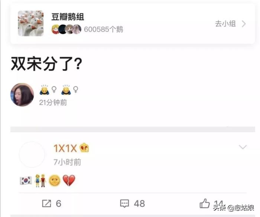Click the 7小时前 comment timestamp
The width and height of the screenshot is (260, 217).
click(67, 162)
